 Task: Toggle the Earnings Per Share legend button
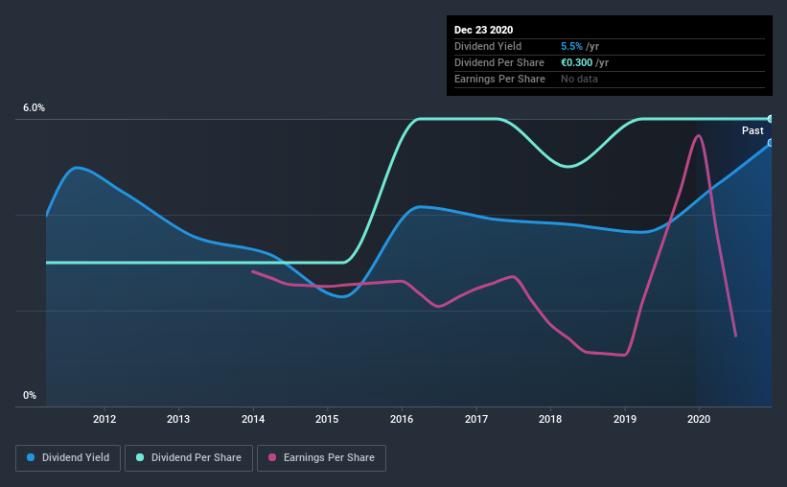321,458
